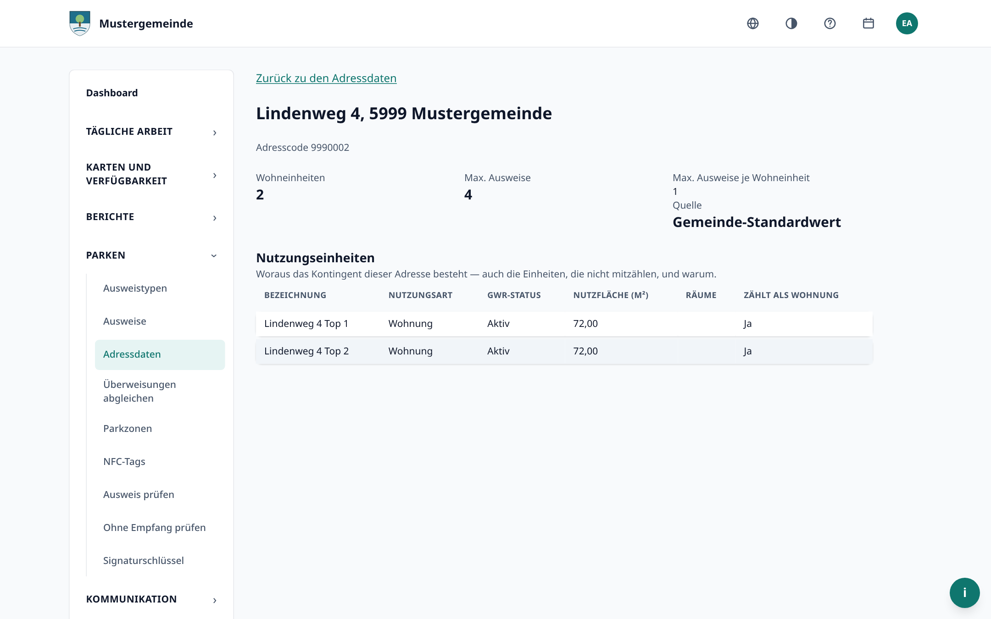Click Aktiv status in Top 2 row
991x619 pixels.
(498, 351)
